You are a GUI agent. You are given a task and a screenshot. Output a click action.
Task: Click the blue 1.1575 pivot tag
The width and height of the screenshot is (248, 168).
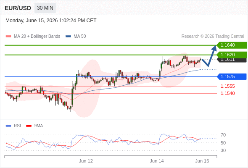(x=232, y=77)
